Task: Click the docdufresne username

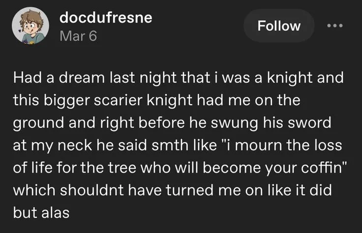Action: coord(106,18)
